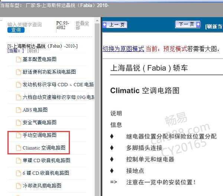Click 切换为原图模式 link
The image size is (223, 196).
pyautogui.click(x=123, y=49)
